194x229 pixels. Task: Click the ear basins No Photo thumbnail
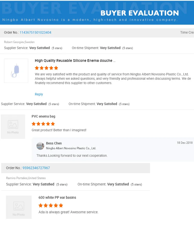click(19, 207)
